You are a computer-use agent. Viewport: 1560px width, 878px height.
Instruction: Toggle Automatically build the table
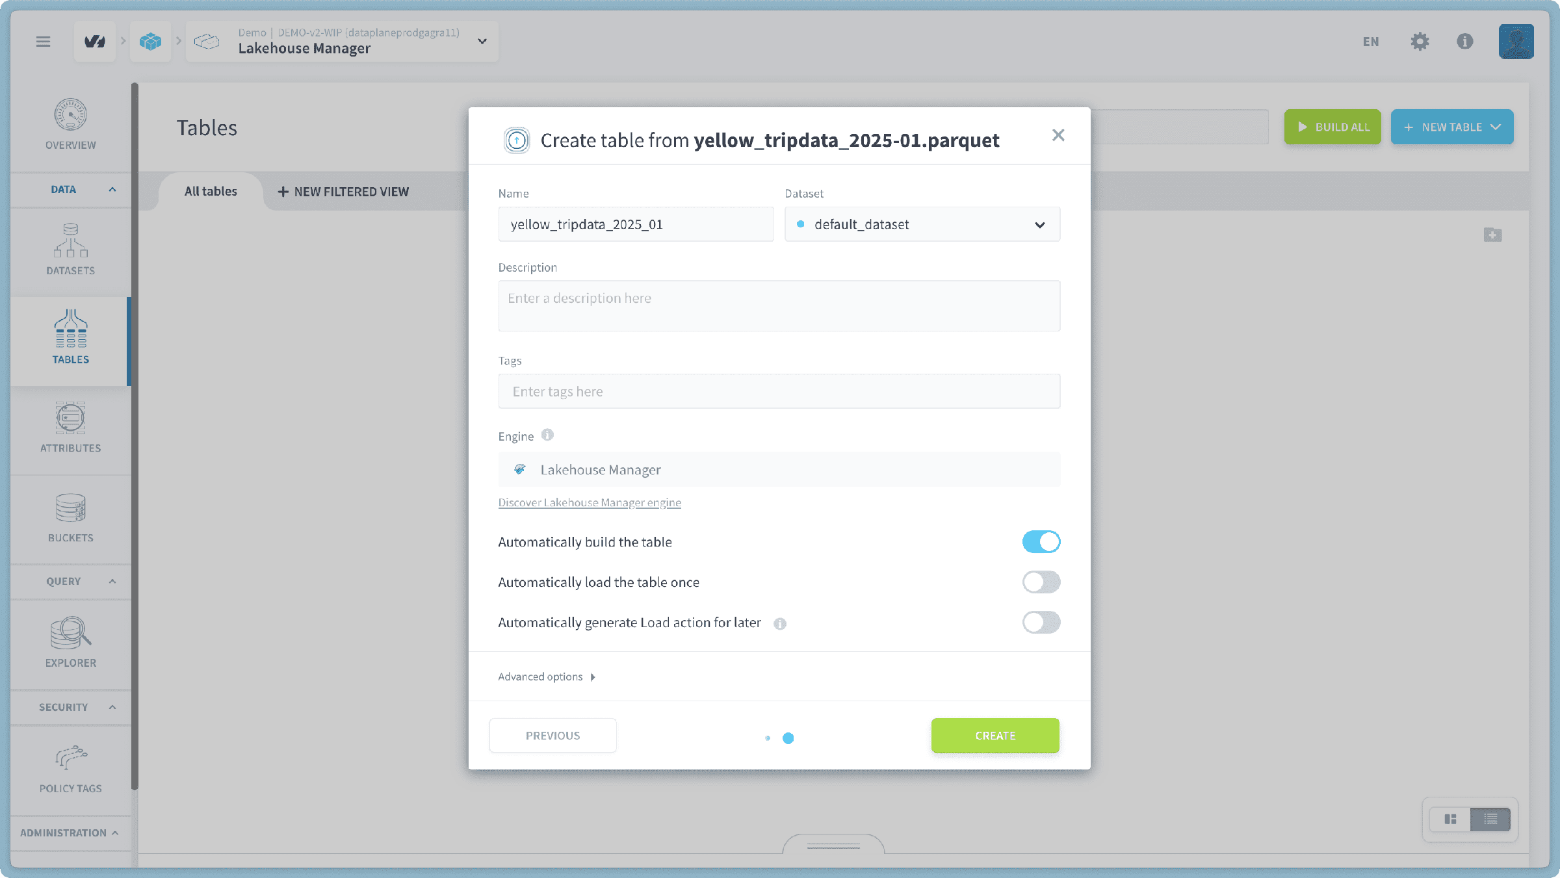pyautogui.click(x=1041, y=542)
